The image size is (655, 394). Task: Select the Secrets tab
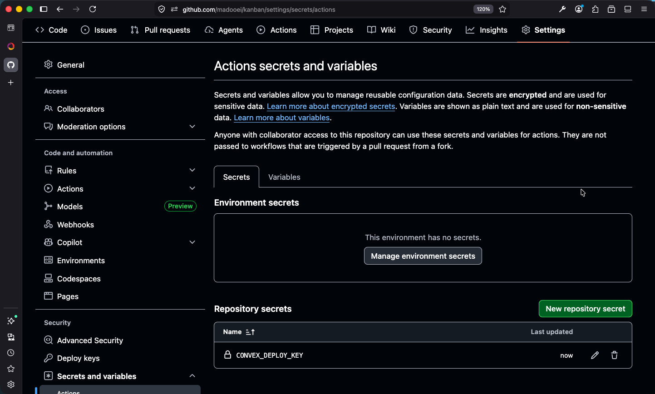236,177
